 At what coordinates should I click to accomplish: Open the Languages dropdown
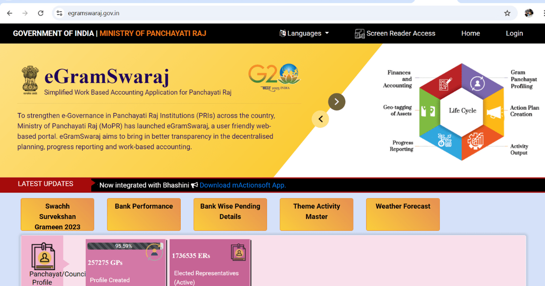[x=304, y=33]
